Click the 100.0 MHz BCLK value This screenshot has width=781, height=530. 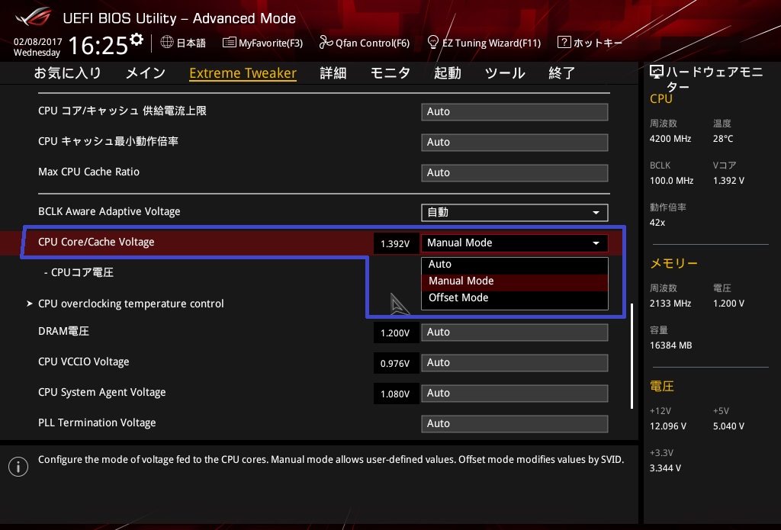click(x=671, y=181)
